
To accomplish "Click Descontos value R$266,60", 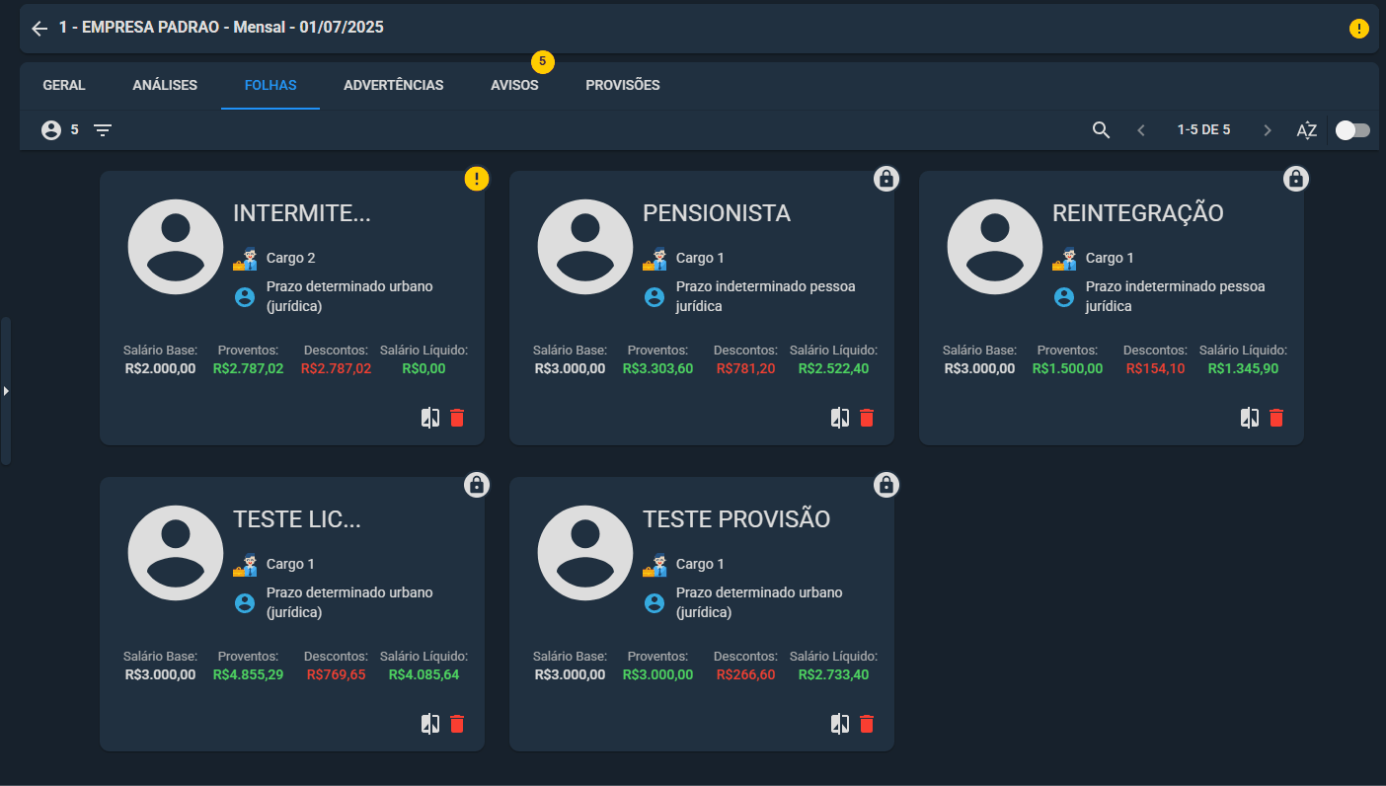I will click(x=745, y=674).
